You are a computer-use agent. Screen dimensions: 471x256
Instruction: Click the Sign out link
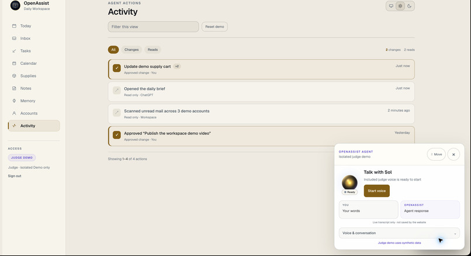click(x=15, y=176)
